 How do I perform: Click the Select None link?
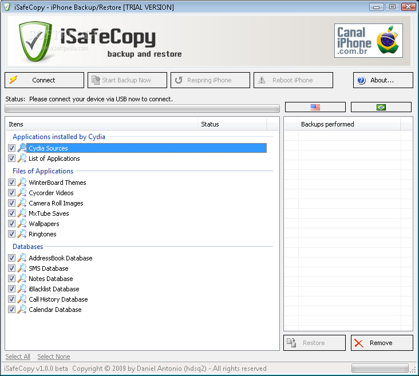click(x=54, y=357)
